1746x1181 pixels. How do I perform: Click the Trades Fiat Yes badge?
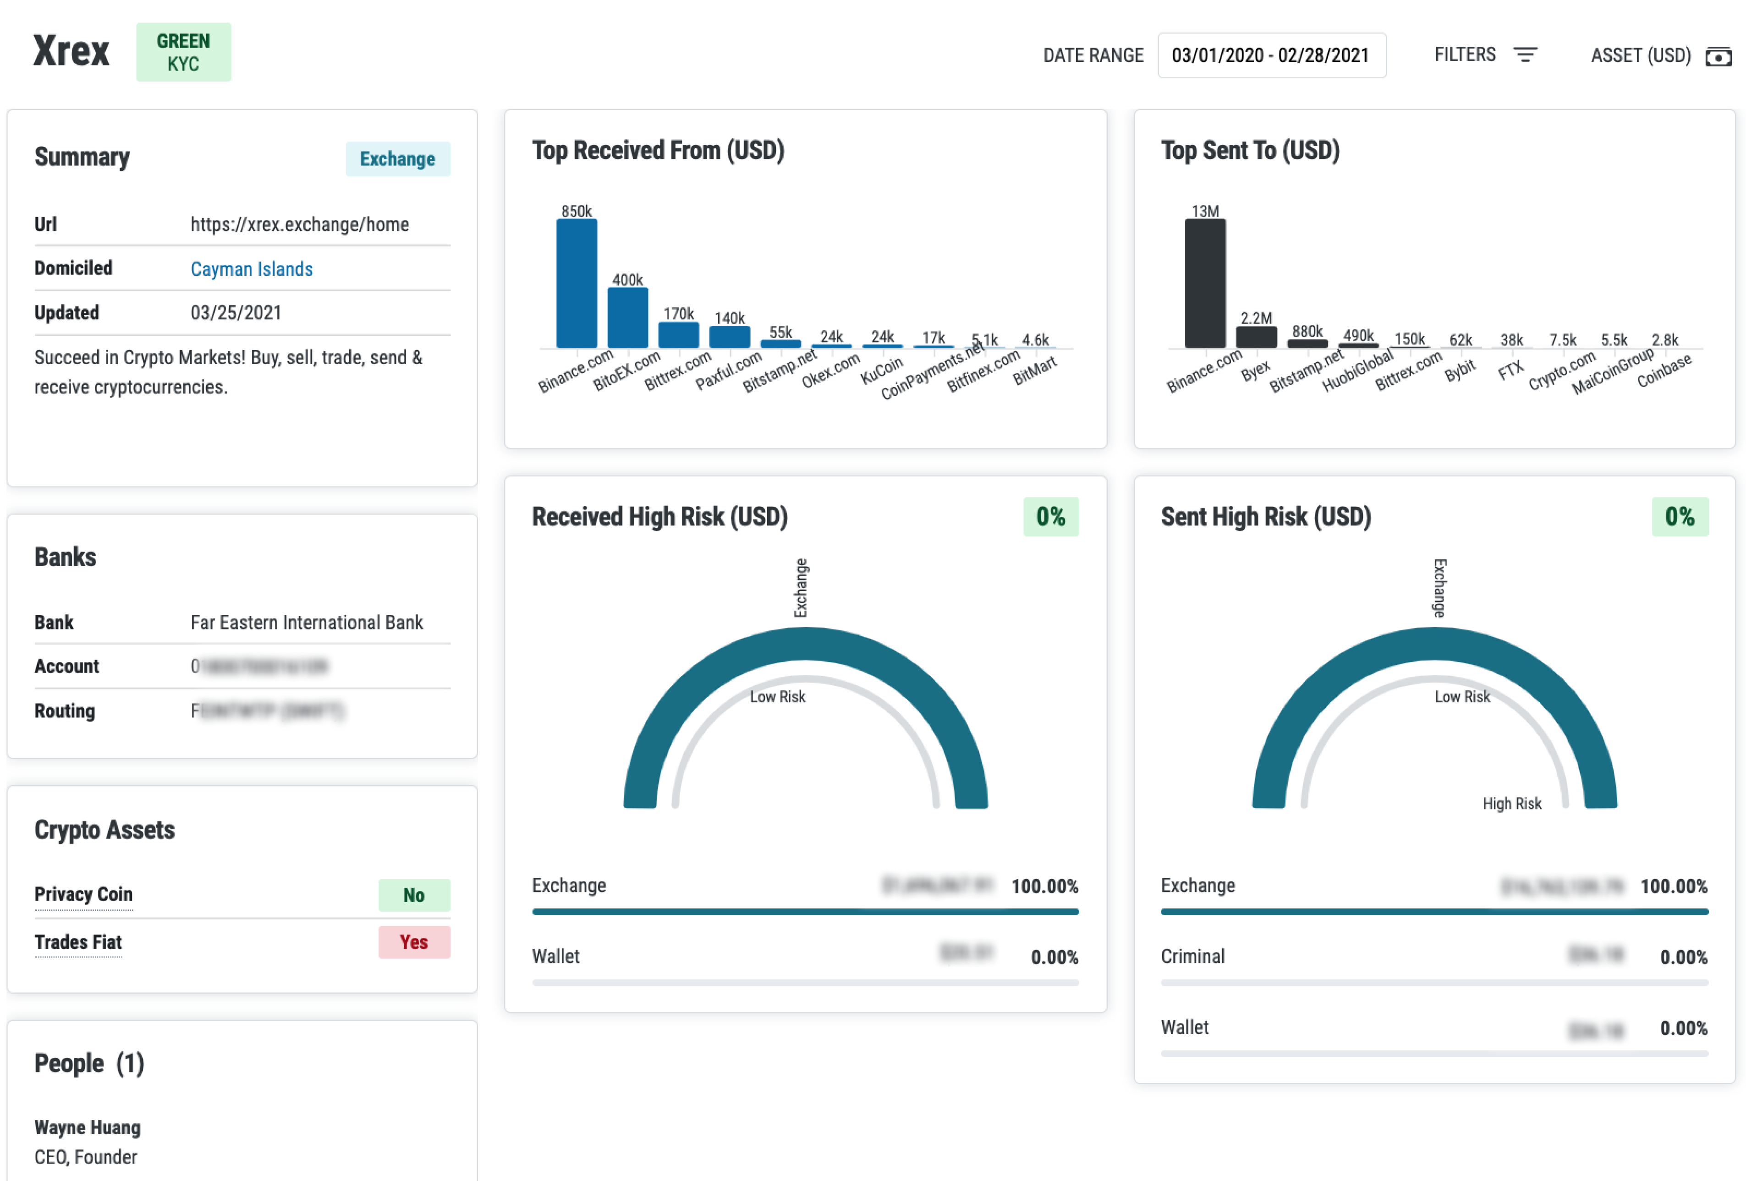(414, 942)
